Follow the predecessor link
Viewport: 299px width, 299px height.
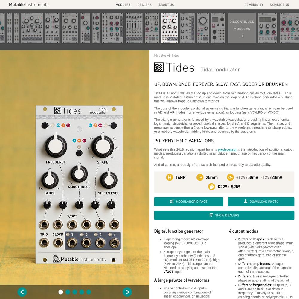(x=227, y=149)
